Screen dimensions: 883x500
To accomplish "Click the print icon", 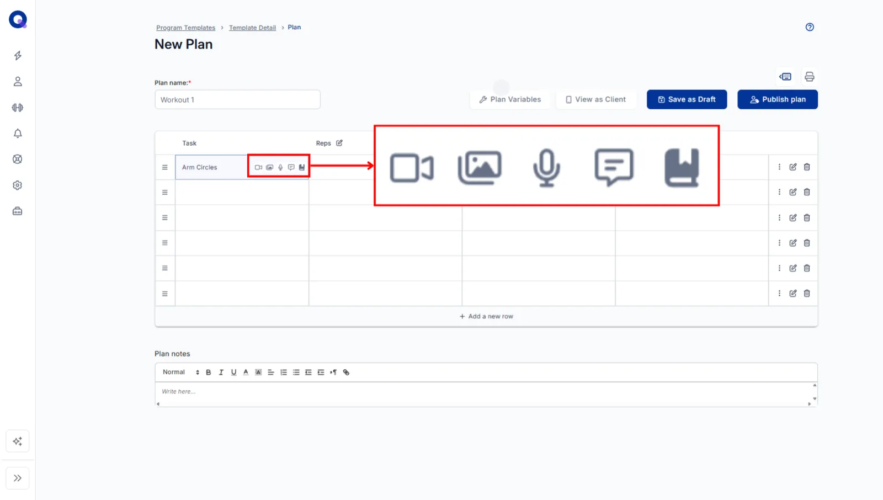I will coord(809,77).
